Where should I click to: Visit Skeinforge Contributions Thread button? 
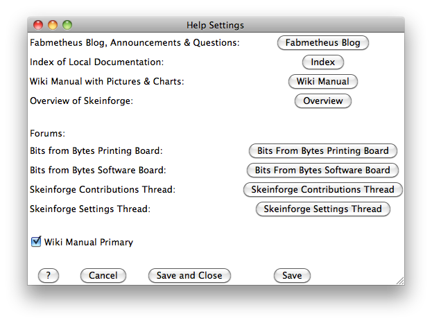323,189
